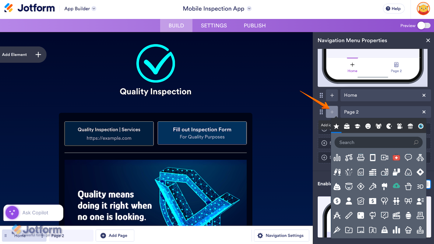Turn off the Enable toggle in properties panel
434x244 pixels.
(x=428, y=185)
